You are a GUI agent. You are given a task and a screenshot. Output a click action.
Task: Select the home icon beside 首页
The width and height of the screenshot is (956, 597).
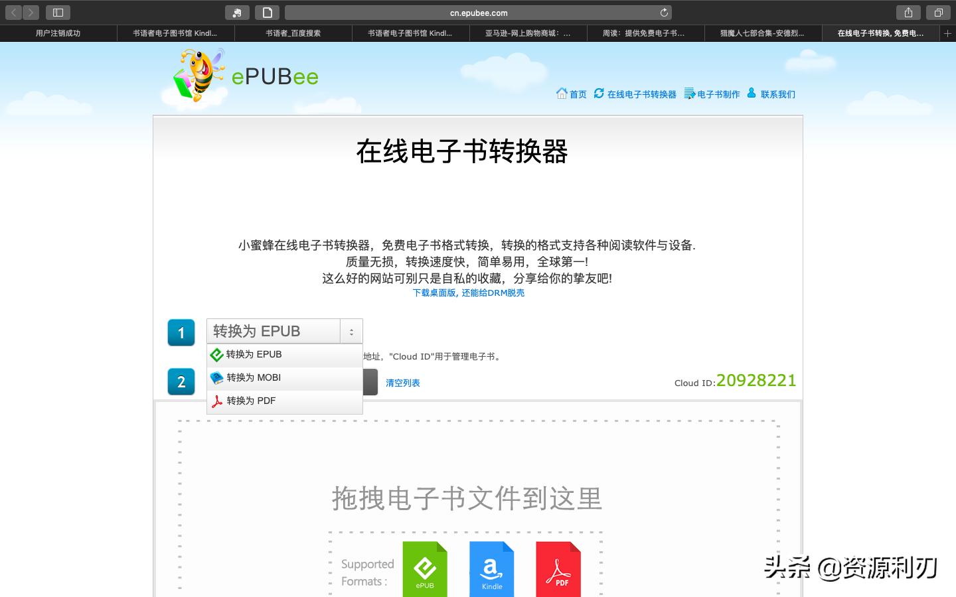[562, 94]
